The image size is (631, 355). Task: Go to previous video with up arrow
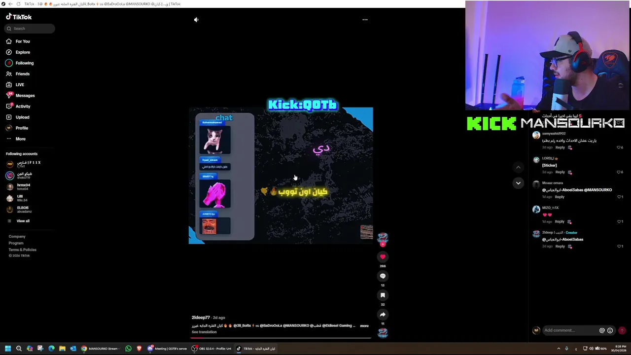[518, 168]
